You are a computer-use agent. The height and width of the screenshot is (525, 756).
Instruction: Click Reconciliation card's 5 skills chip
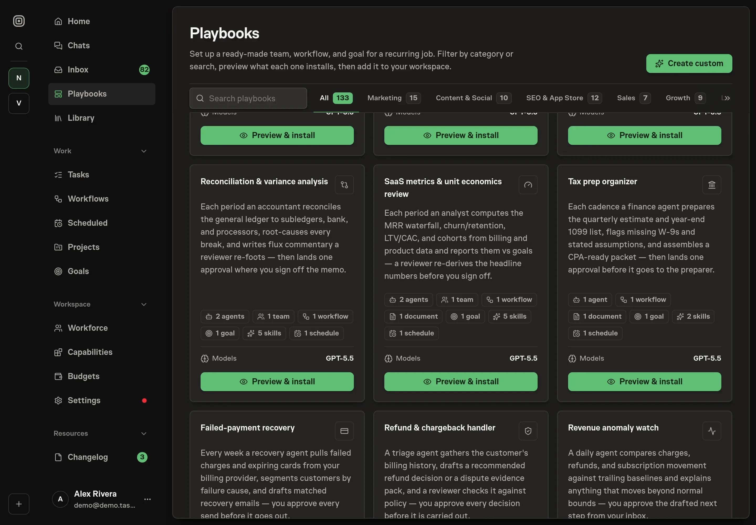tap(264, 333)
